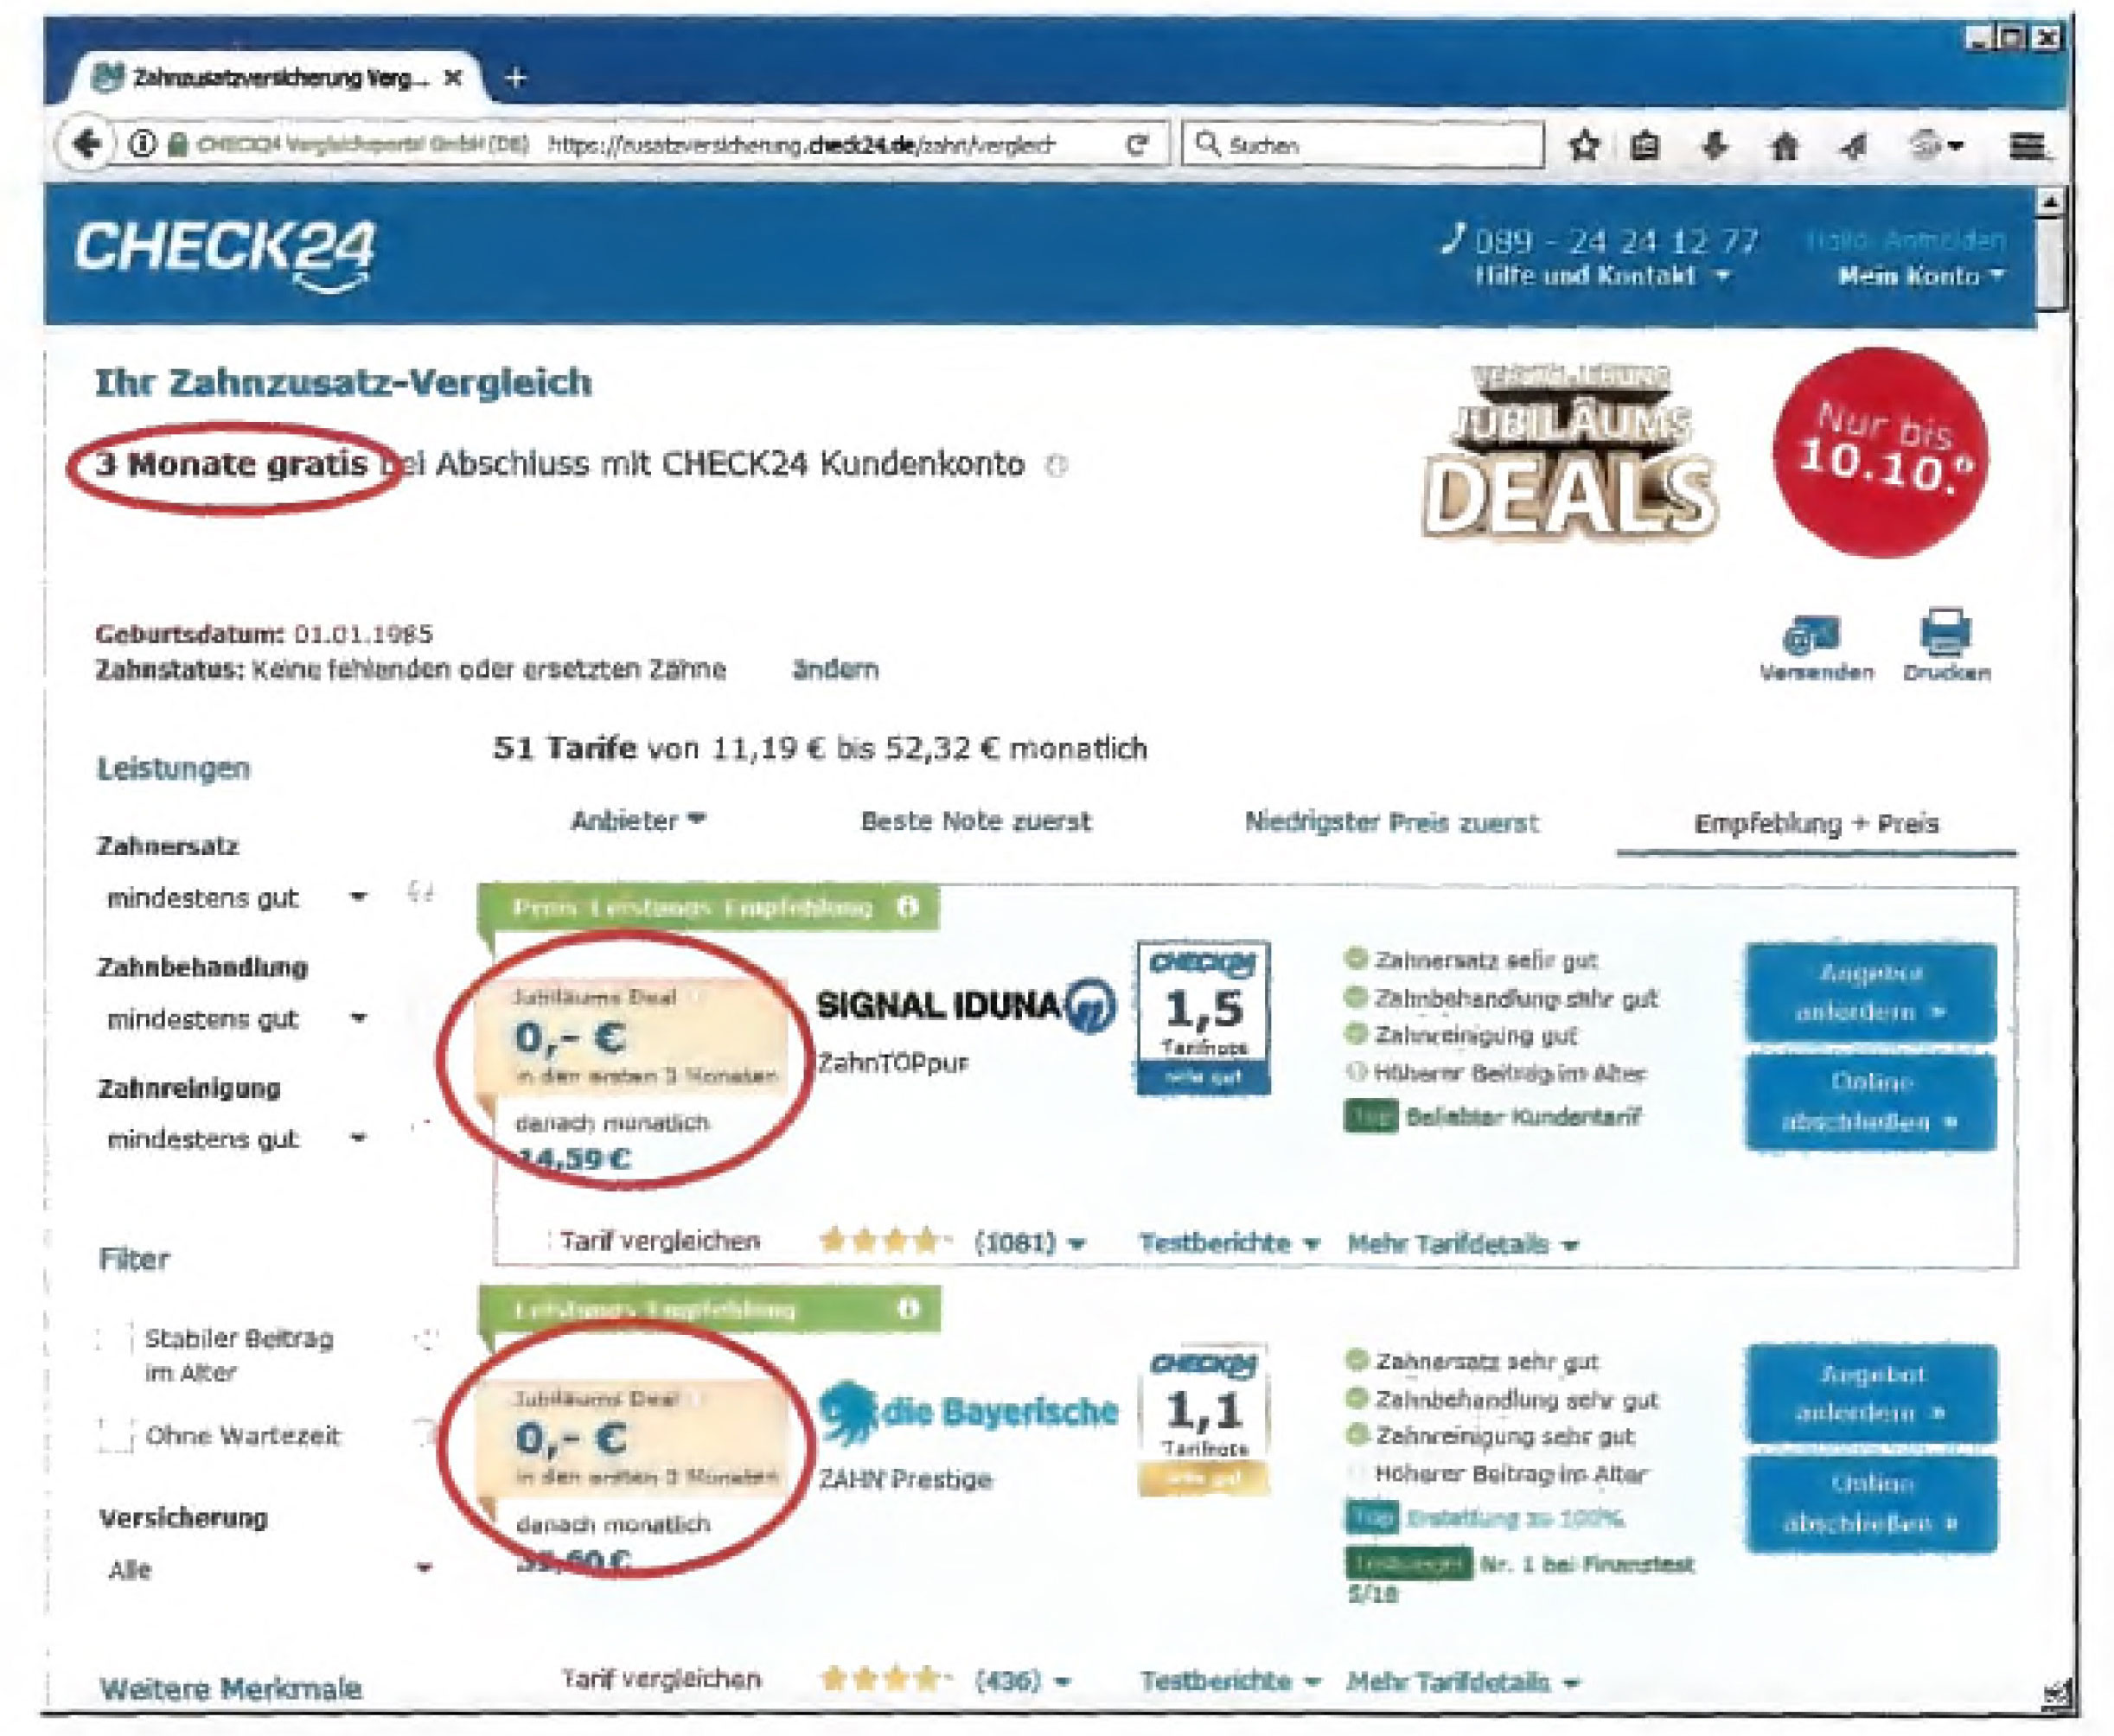Image resolution: width=2114 pixels, height=1736 pixels.
Task: Click the Signal Iduna logo
Action: (x=965, y=1005)
